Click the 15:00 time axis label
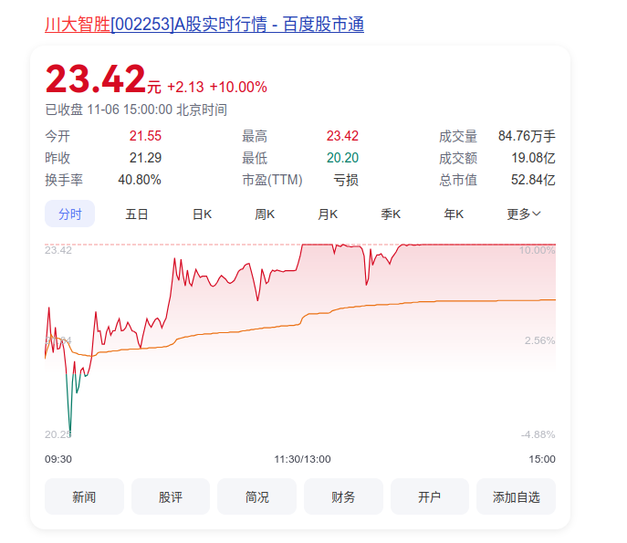This screenshot has width=627, height=543. tap(542, 459)
